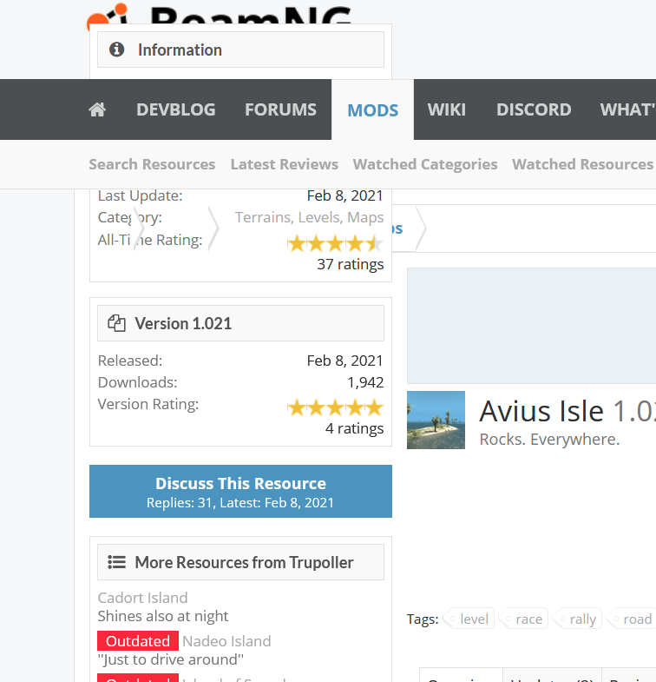
Task: Click the '37 ratings' text
Action: 351,264
